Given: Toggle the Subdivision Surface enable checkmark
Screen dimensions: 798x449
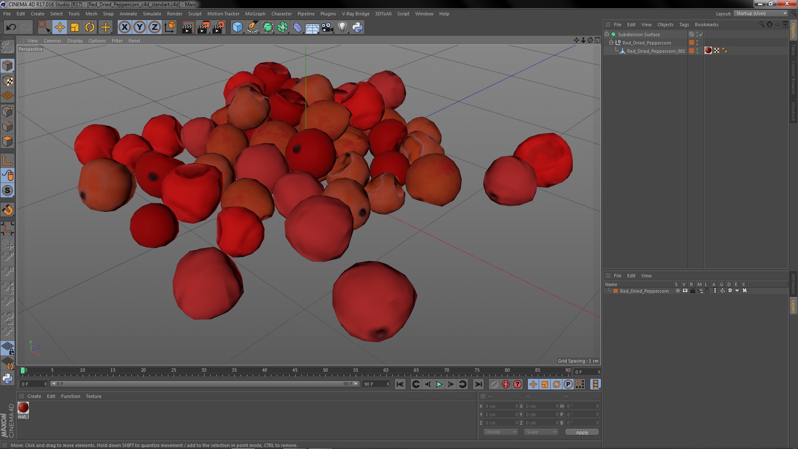Looking at the screenshot, I should pyautogui.click(x=701, y=35).
